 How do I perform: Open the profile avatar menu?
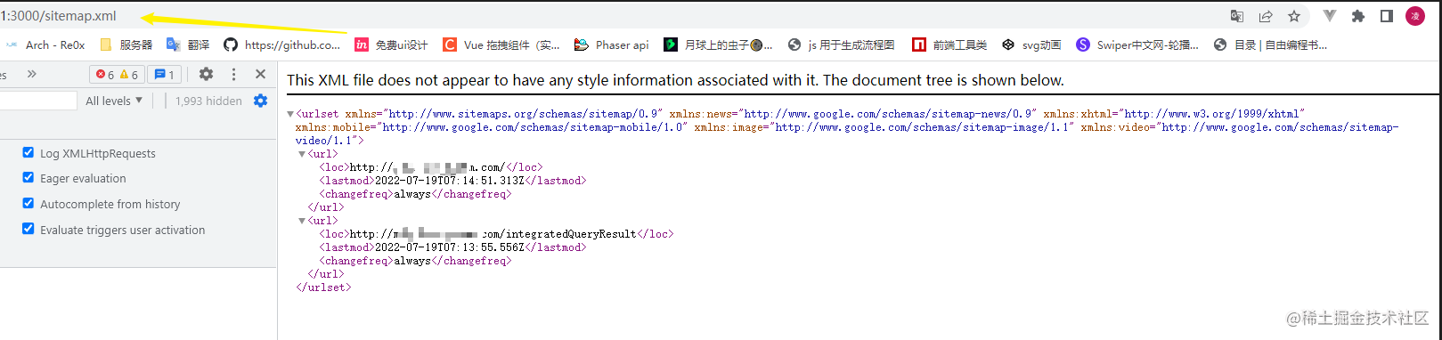1415,16
